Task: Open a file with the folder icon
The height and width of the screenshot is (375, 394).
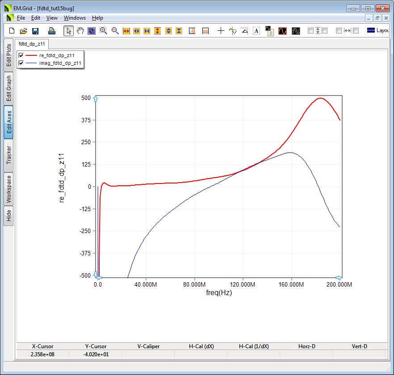Action: click(x=24, y=31)
